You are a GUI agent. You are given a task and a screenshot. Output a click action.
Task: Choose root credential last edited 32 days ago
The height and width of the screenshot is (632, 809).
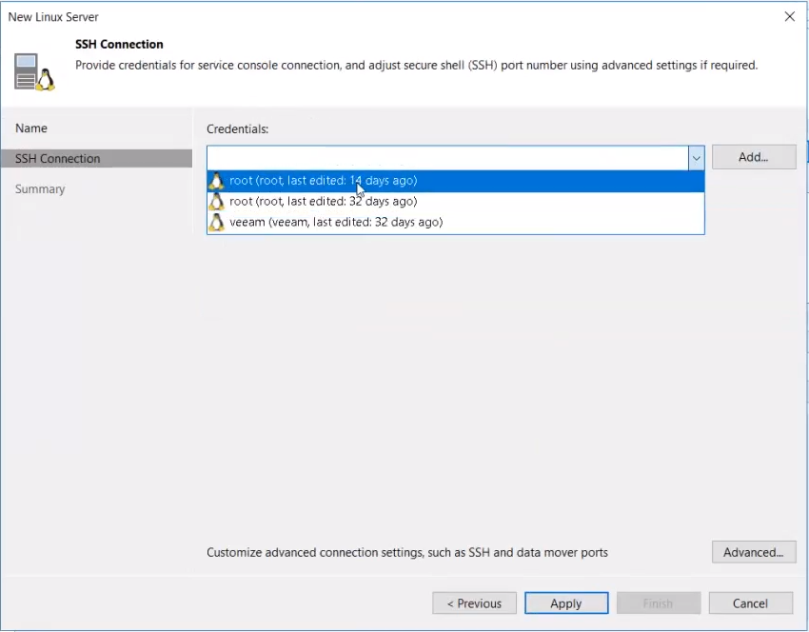(456, 201)
